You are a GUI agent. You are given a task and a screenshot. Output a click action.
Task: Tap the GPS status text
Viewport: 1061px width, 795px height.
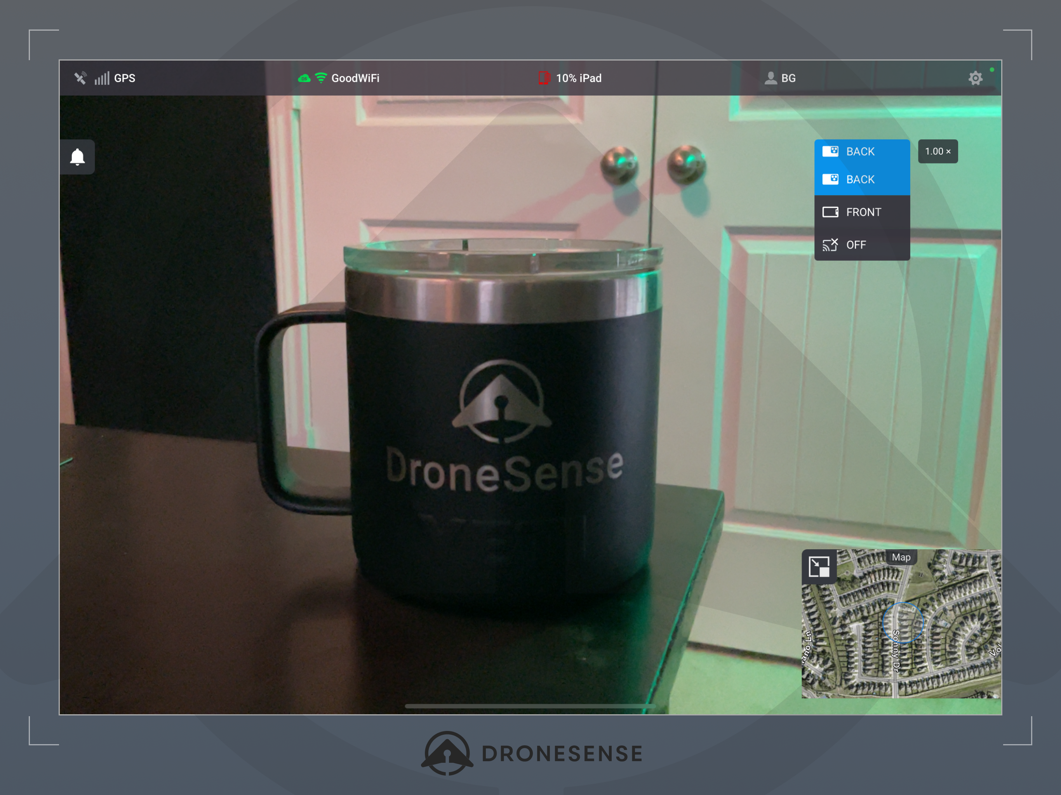click(125, 78)
